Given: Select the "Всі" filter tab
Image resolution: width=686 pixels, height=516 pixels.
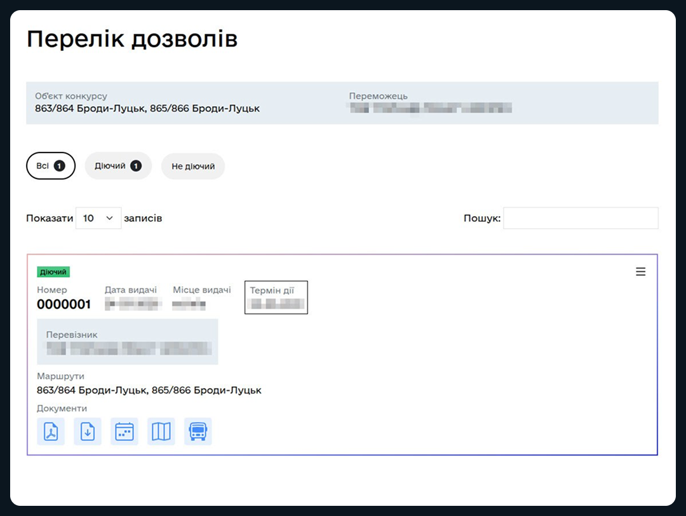Looking at the screenshot, I should point(51,166).
